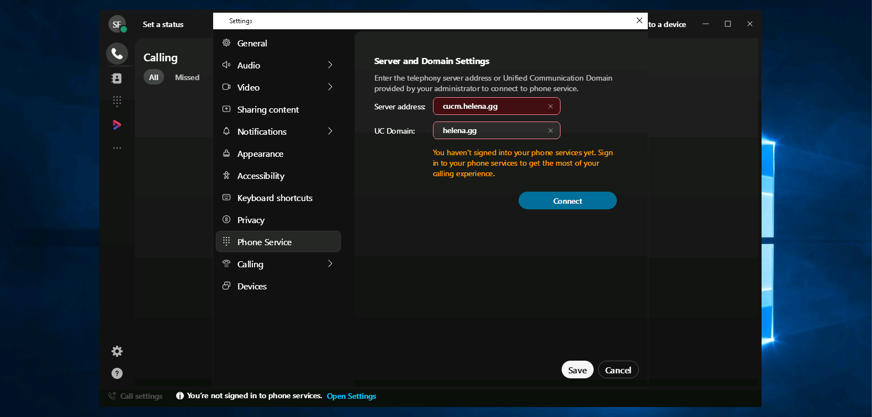Select the General settings category
The image size is (872, 417).
252,43
